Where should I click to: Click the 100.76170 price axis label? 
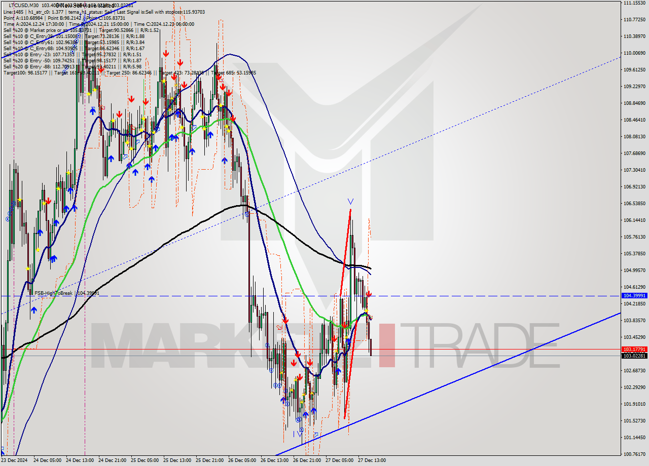tap(634, 454)
